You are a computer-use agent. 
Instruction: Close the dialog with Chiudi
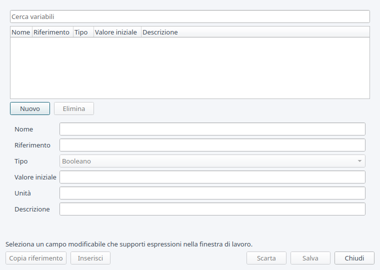pyautogui.click(x=354, y=258)
